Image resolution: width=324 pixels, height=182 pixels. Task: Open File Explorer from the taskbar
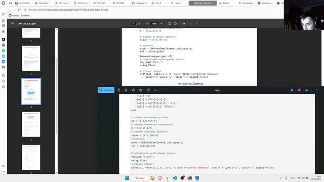(152, 178)
